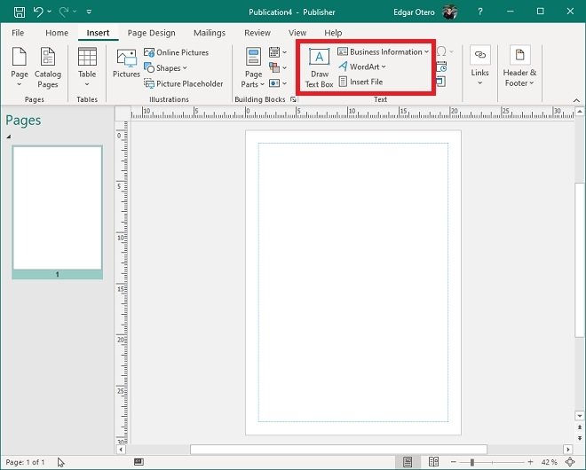The width and height of the screenshot is (586, 470).
Task: Open the Calendars building block dropdown
Action: point(278,52)
